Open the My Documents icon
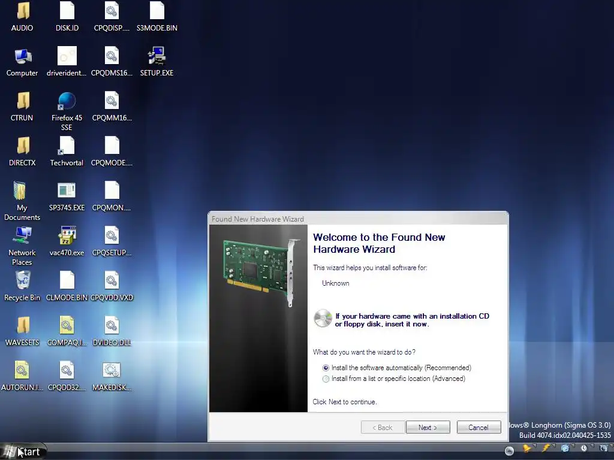 pos(20,191)
